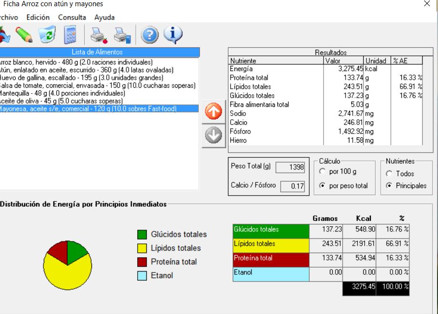Screen dimensions: 438x314
Task: Select the 'por 100 g' calculation option
Action: click(x=322, y=172)
